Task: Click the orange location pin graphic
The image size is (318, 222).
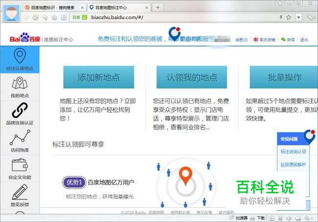Action: (185, 176)
